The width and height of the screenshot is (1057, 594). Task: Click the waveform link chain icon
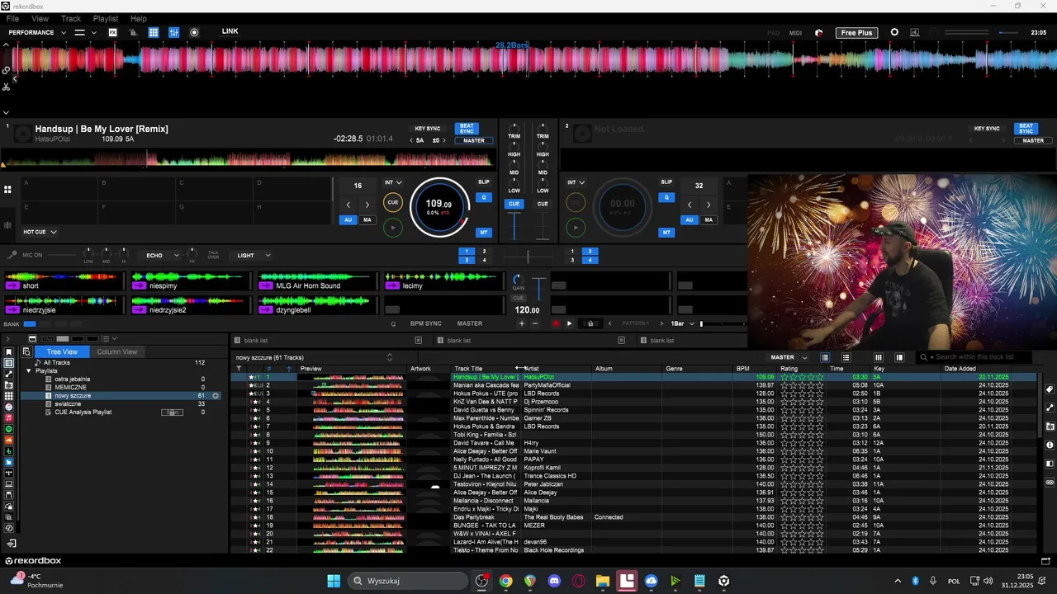[6, 71]
